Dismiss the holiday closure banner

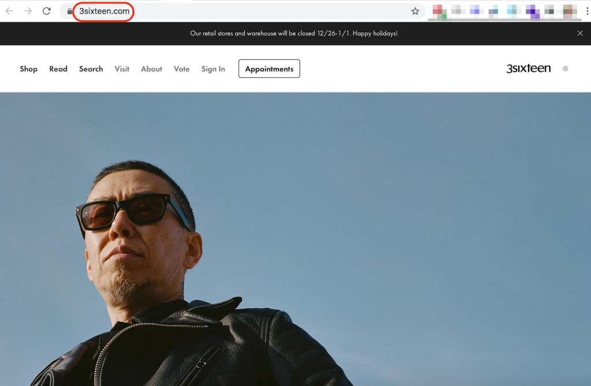click(580, 33)
